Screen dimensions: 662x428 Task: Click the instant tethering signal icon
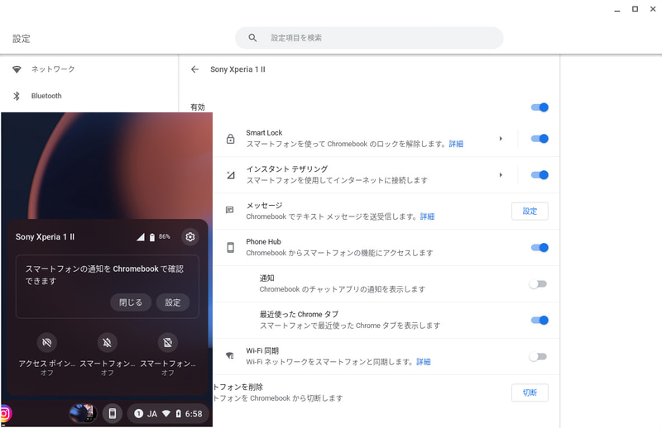pyautogui.click(x=231, y=175)
